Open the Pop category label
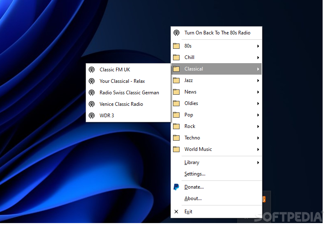This screenshot has height=228, width=330. 189,115
